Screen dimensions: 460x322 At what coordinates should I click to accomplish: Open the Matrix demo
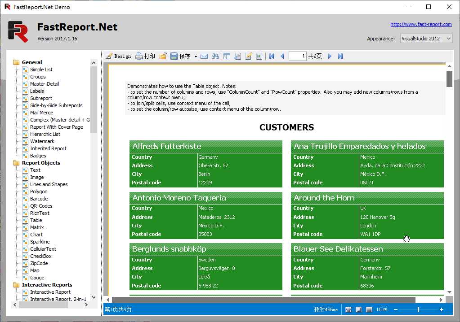(37, 227)
